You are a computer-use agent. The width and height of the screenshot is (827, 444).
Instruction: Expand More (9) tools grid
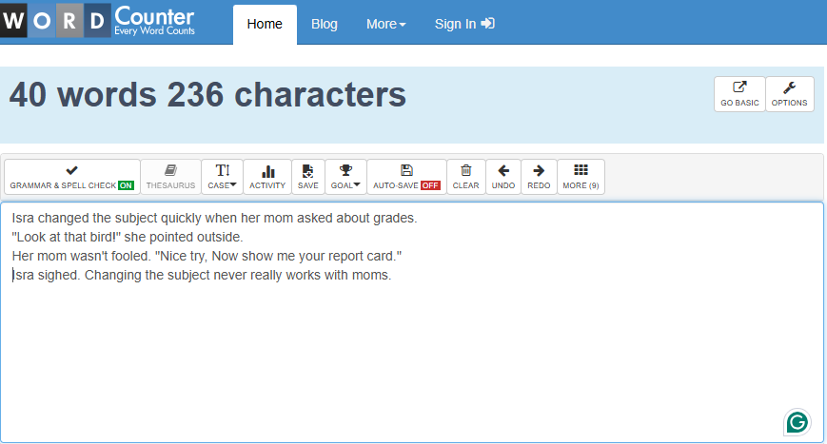coord(581,177)
